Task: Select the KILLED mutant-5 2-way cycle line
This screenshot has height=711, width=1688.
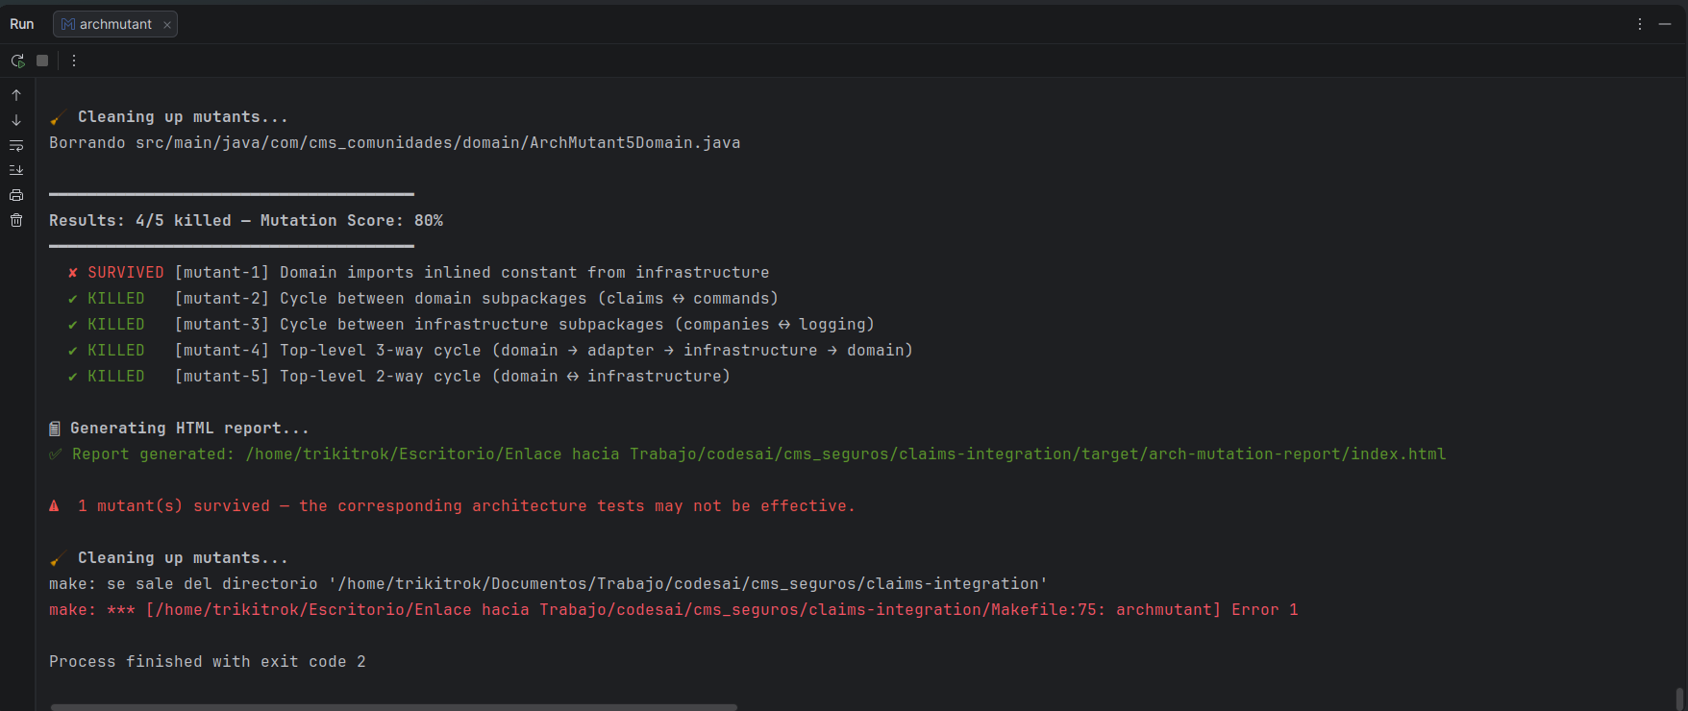Action: click(399, 377)
